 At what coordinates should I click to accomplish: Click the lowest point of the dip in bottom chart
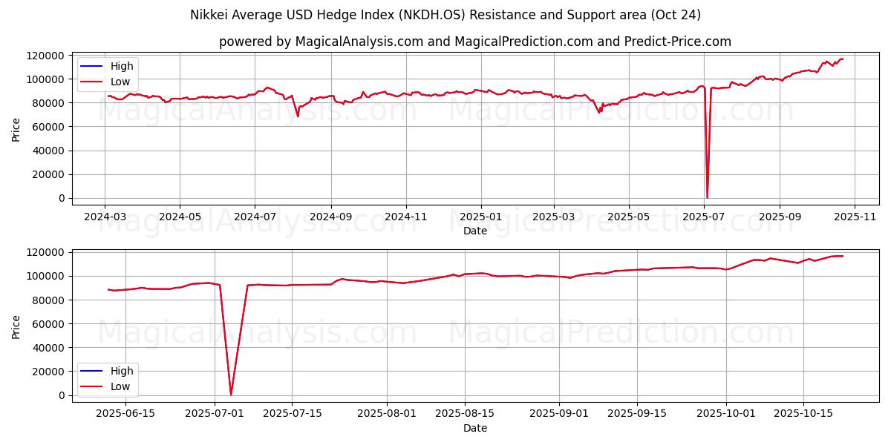231,394
